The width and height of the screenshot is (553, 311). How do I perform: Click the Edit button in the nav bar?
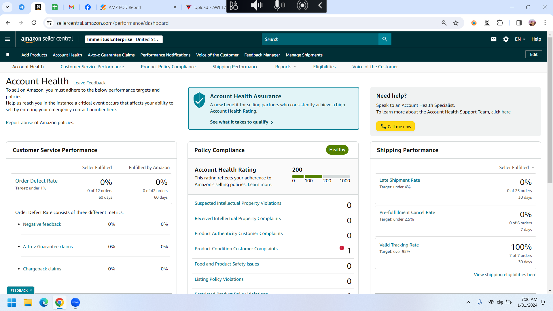534,54
